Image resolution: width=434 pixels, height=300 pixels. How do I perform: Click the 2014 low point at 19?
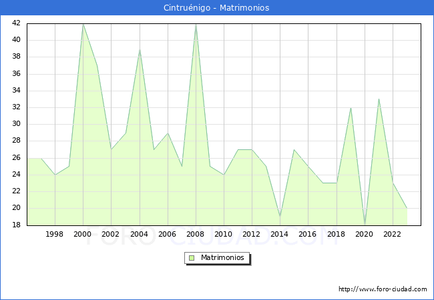[280, 217]
